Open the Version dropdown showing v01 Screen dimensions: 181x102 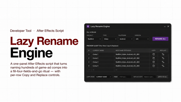tap(142, 39)
